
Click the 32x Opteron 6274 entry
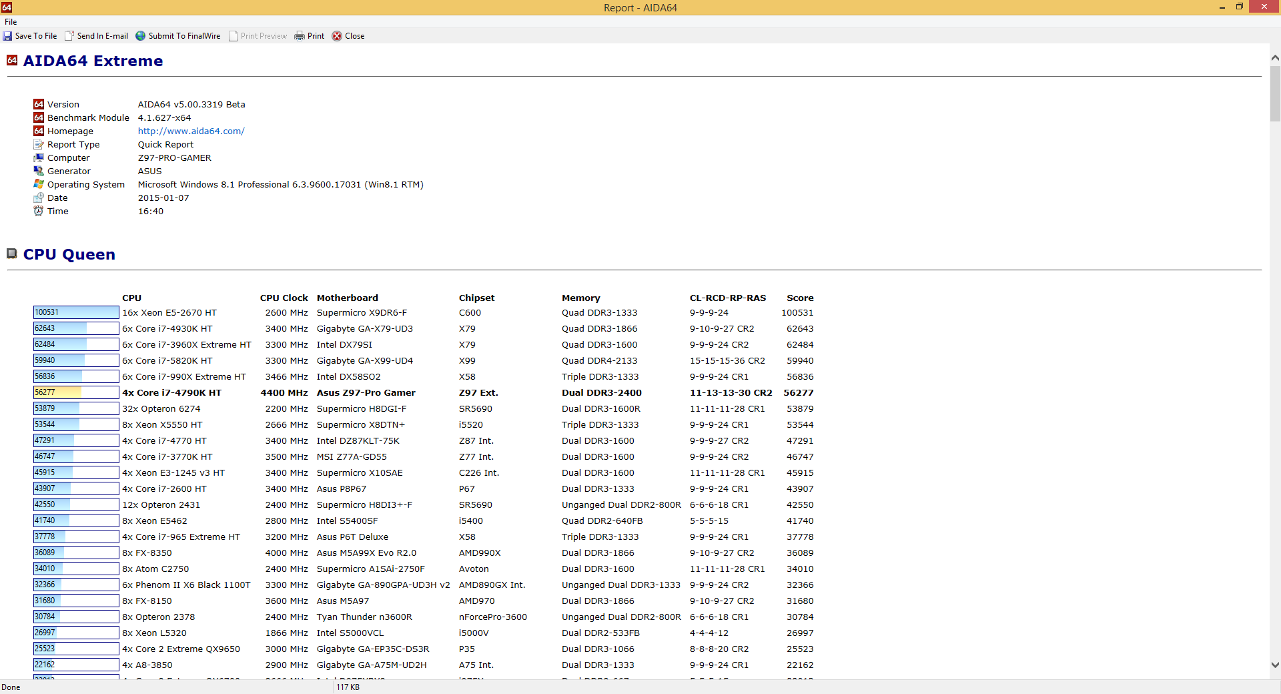pyautogui.click(x=161, y=408)
